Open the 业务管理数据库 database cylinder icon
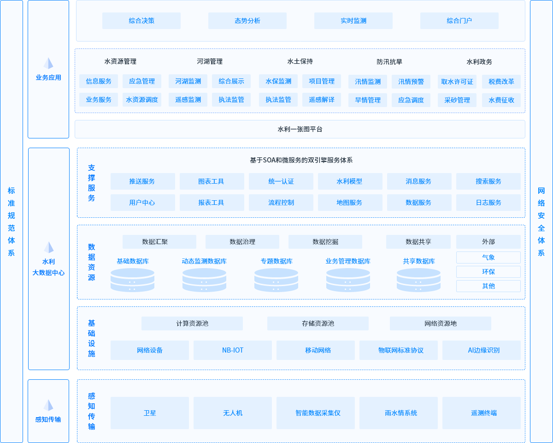 coord(348,280)
